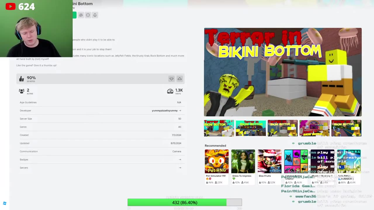
Task: Expand the Badges row arrow
Action: coord(180,160)
